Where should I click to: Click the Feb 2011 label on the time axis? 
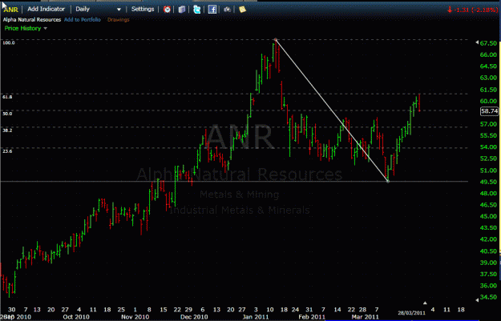pos(312,317)
